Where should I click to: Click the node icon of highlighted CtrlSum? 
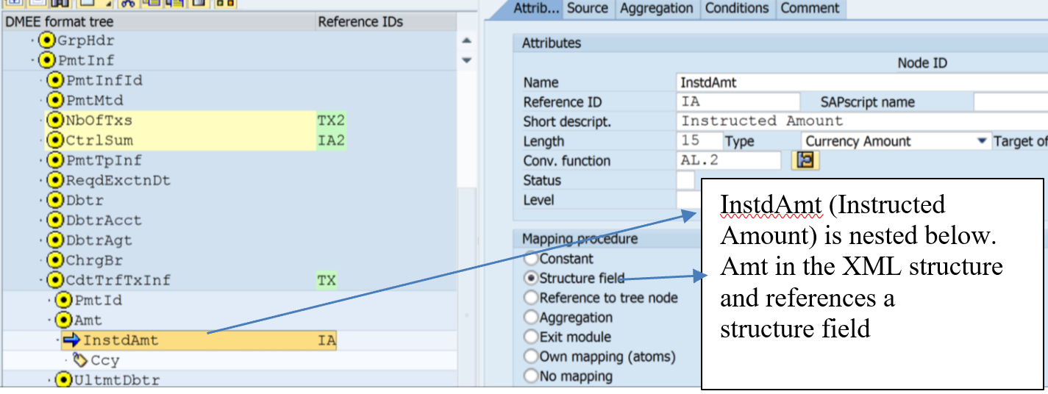(54, 140)
